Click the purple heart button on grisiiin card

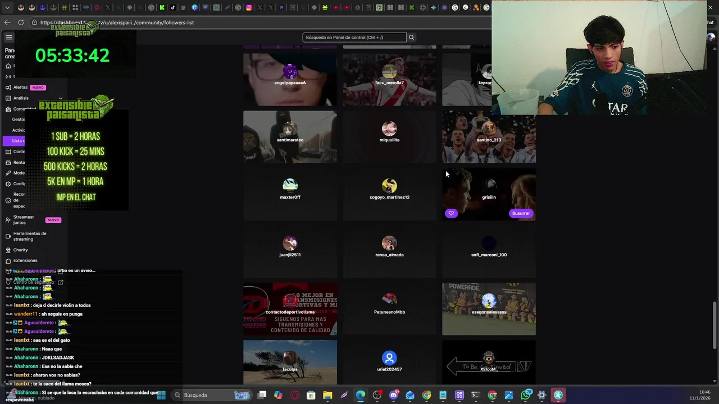[451, 213]
